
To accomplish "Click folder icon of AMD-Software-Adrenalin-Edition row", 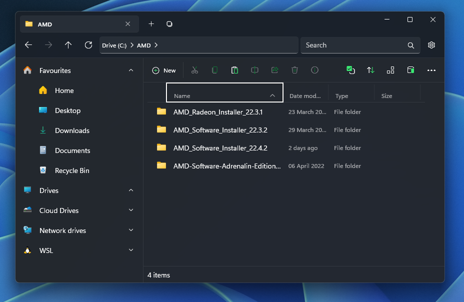I will 161,165.
